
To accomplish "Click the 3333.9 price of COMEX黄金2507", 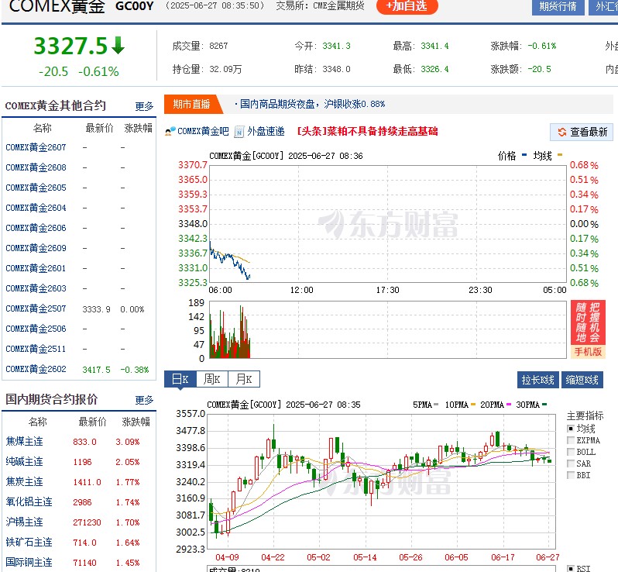I will coord(96,309).
